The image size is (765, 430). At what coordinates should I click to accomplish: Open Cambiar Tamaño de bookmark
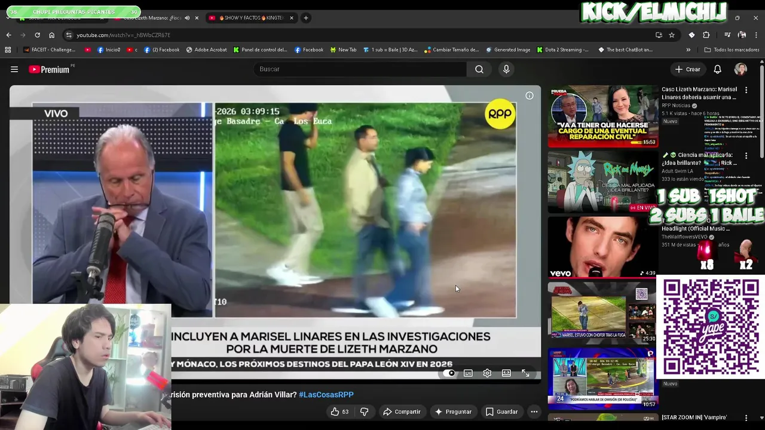point(452,50)
